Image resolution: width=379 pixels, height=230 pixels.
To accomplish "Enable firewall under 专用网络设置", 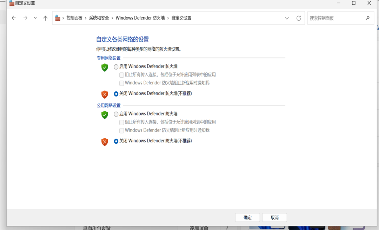I will pyautogui.click(x=116, y=67).
